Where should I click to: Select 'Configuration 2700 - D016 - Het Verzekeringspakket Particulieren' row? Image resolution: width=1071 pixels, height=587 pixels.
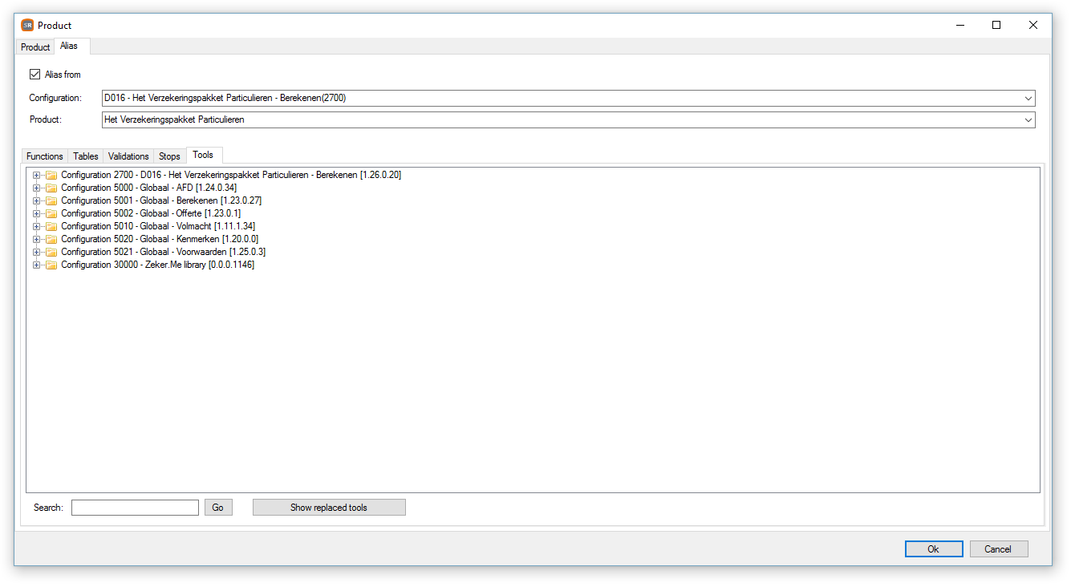pos(231,175)
